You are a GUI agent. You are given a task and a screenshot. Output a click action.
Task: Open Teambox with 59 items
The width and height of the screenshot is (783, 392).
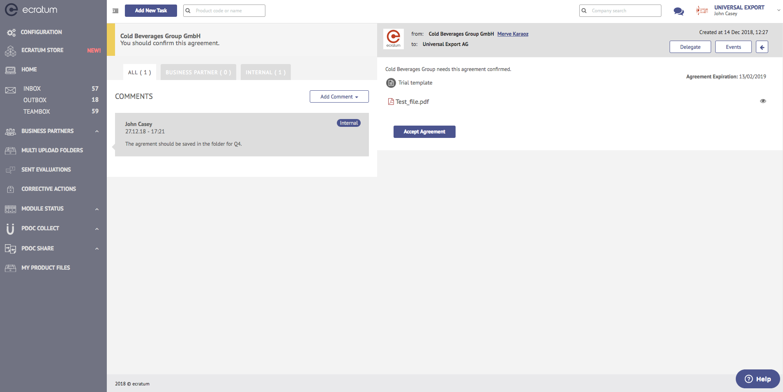click(61, 112)
